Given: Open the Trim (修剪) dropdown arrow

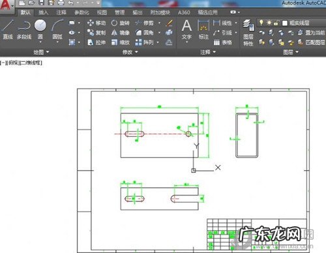Looking at the screenshot, I should [x=159, y=23].
